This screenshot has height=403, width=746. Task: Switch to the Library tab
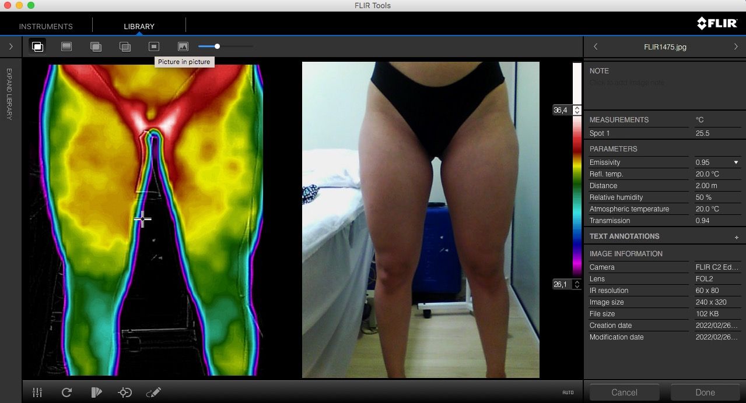pos(139,26)
